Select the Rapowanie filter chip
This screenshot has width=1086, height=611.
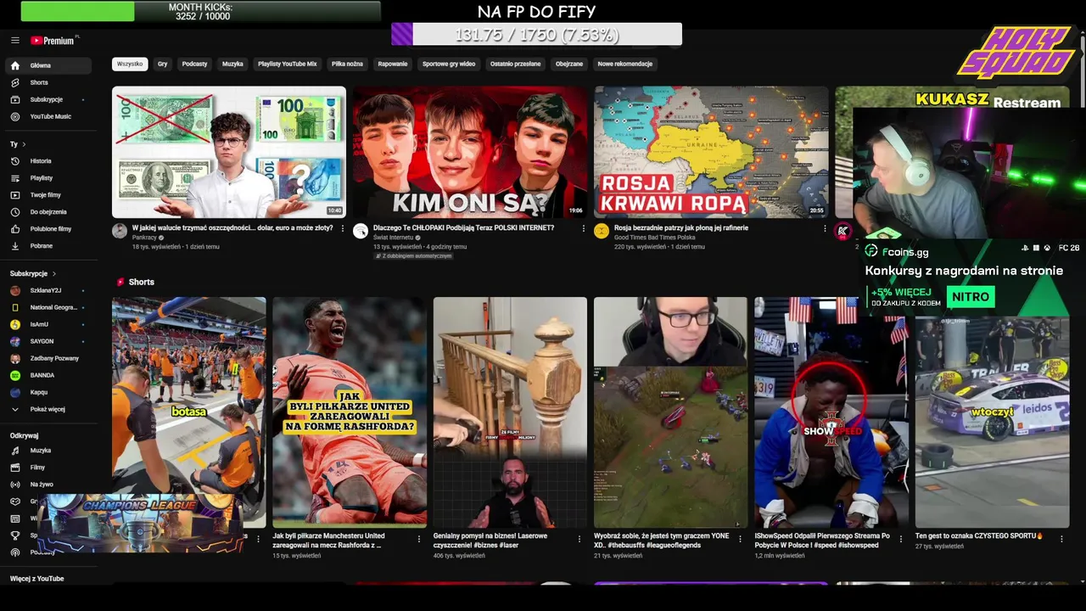pyautogui.click(x=393, y=64)
